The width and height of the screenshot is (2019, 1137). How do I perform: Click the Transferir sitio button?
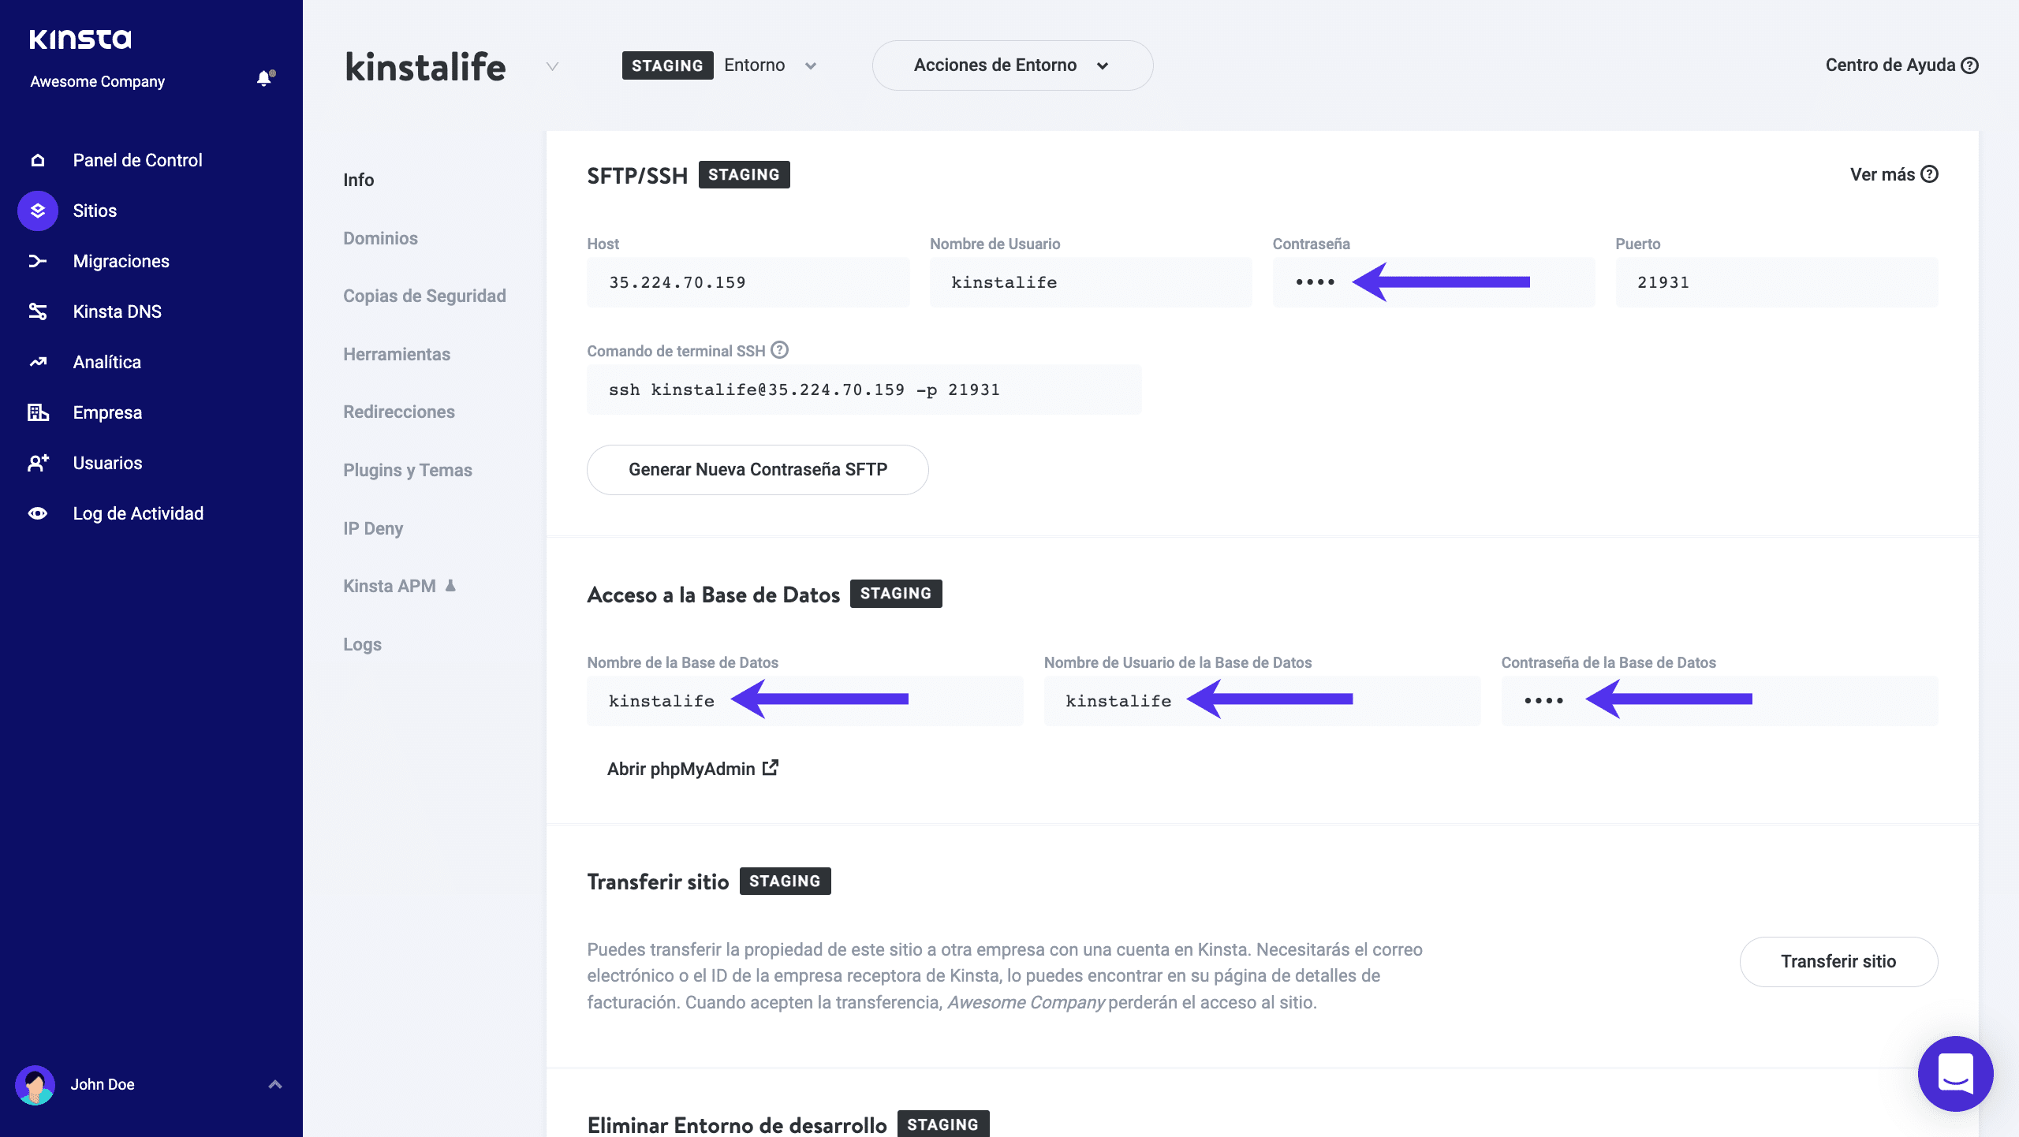click(x=1838, y=961)
